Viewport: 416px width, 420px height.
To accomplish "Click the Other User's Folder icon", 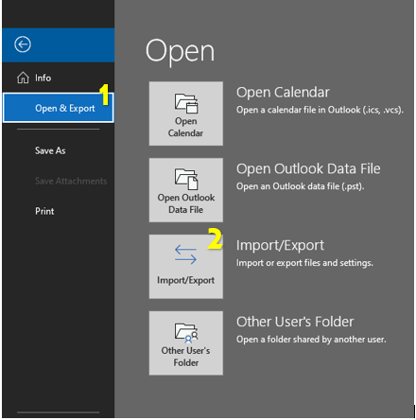I will click(186, 332).
